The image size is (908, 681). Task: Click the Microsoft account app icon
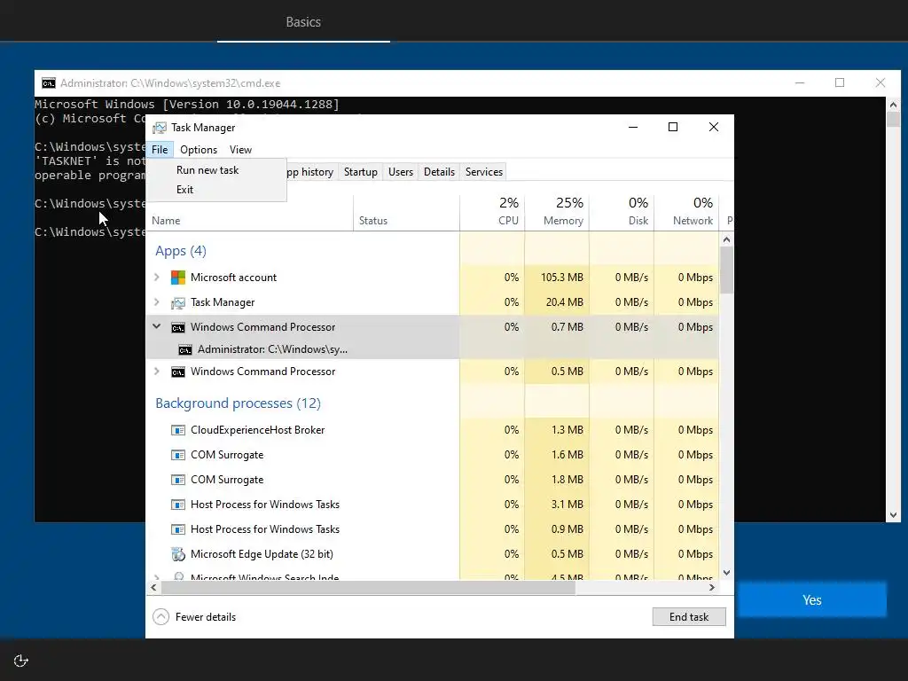[177, 278]
